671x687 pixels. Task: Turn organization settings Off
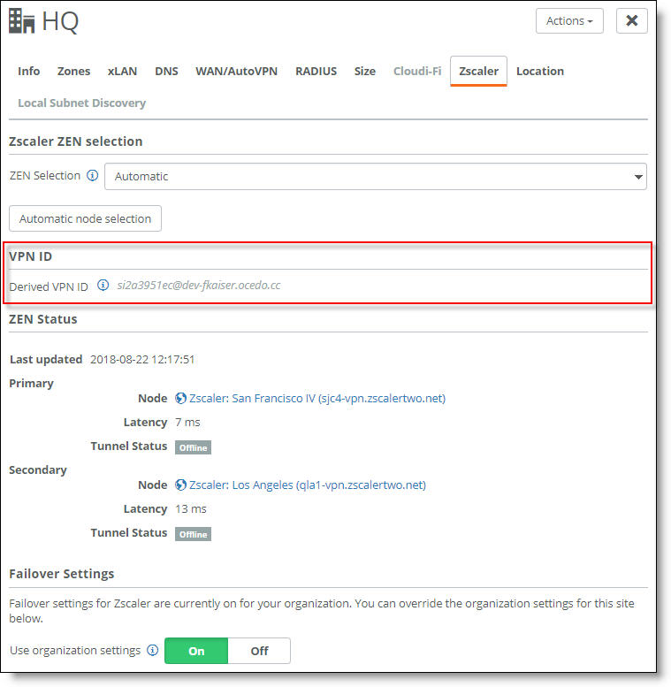[x=259, y=651]
